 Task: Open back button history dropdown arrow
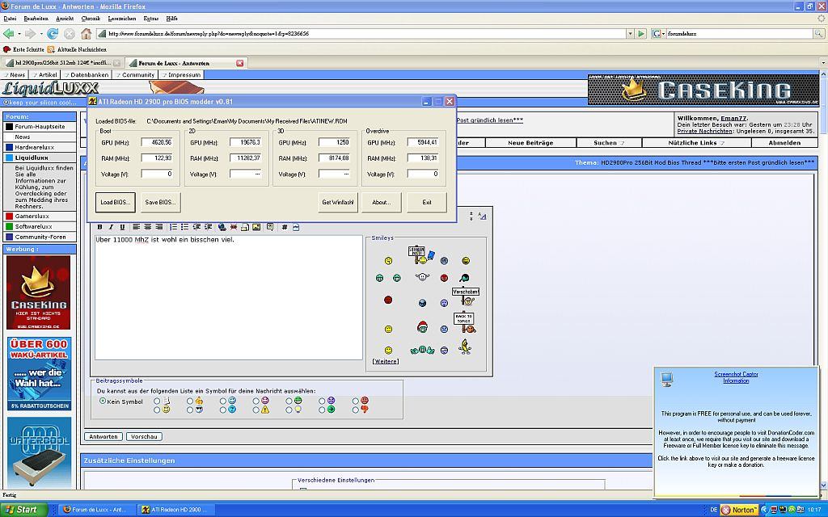click(x=19, y=34)
